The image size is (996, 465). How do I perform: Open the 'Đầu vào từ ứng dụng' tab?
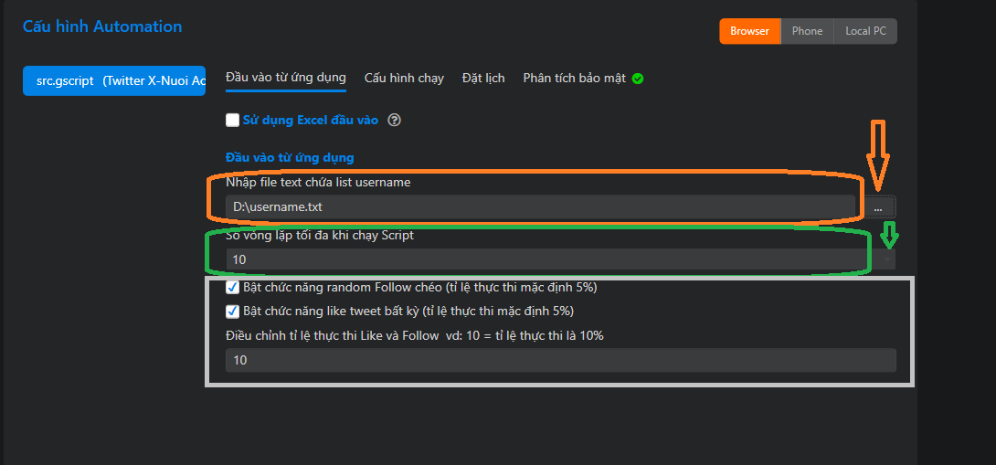286,78
